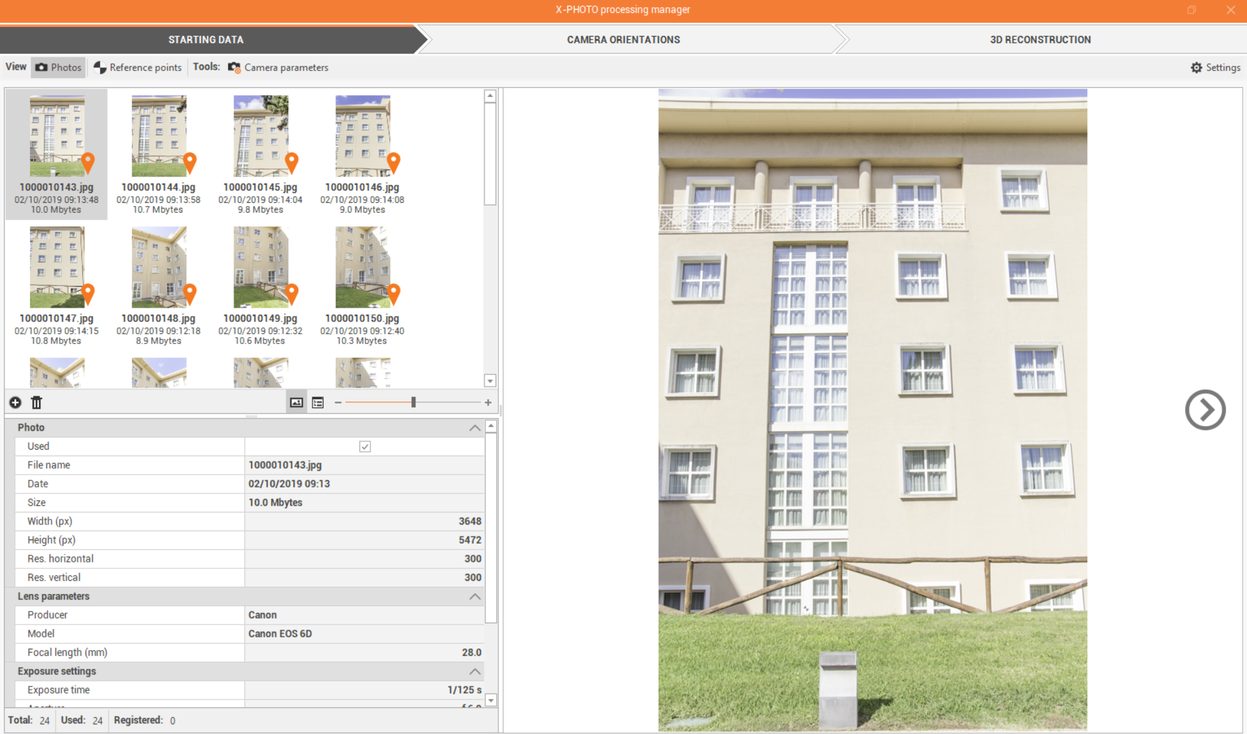Adjust the thumbnail size slider handle
The image size is (1247, 734).
pyautogui.click(x=413, y=403)
